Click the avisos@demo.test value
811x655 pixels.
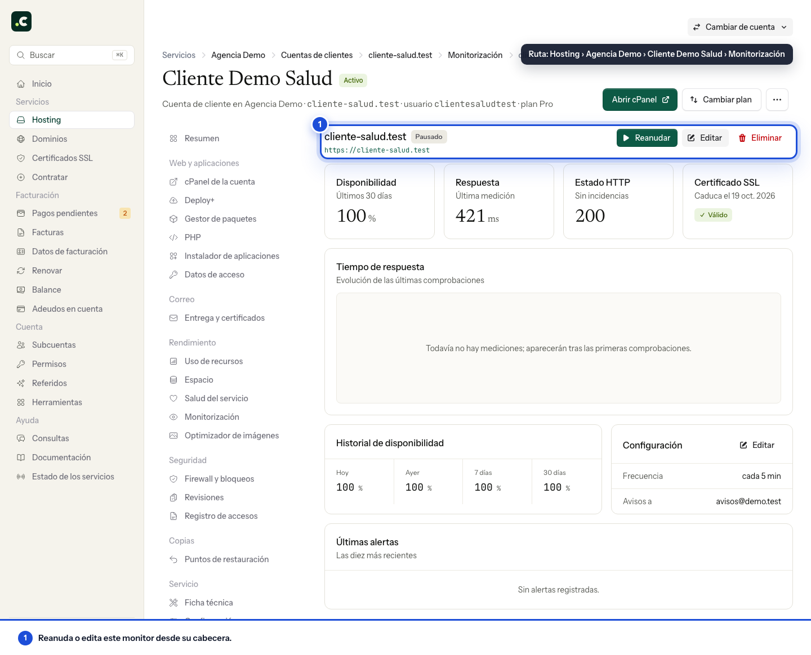(748, 501)
